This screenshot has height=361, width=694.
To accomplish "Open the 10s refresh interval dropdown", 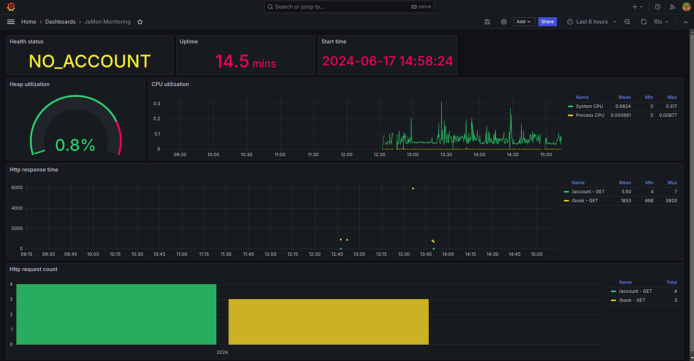I will 661,21.
